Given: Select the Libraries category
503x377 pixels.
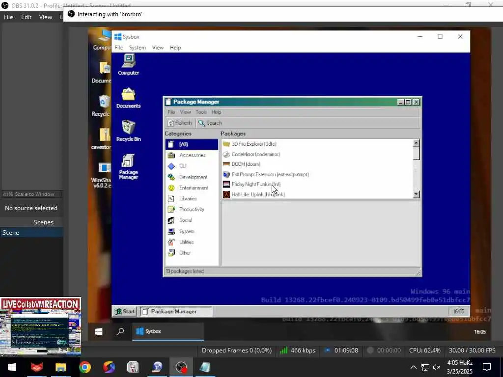Looking at the screenshot, I should point(192,198).
